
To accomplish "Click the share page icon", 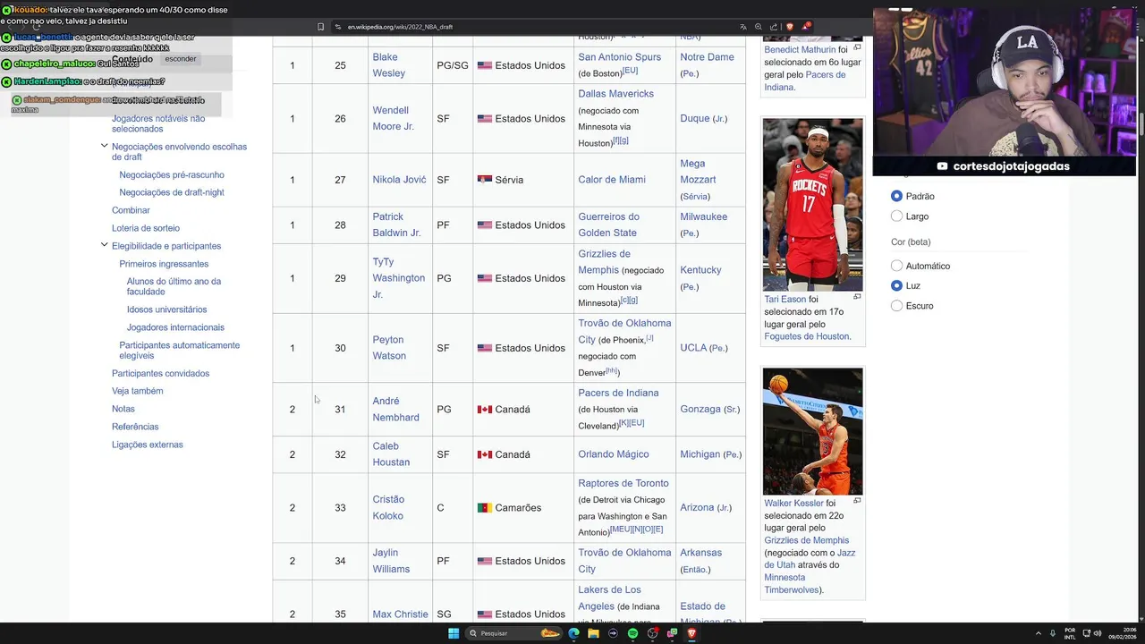I will pos(774,27).
